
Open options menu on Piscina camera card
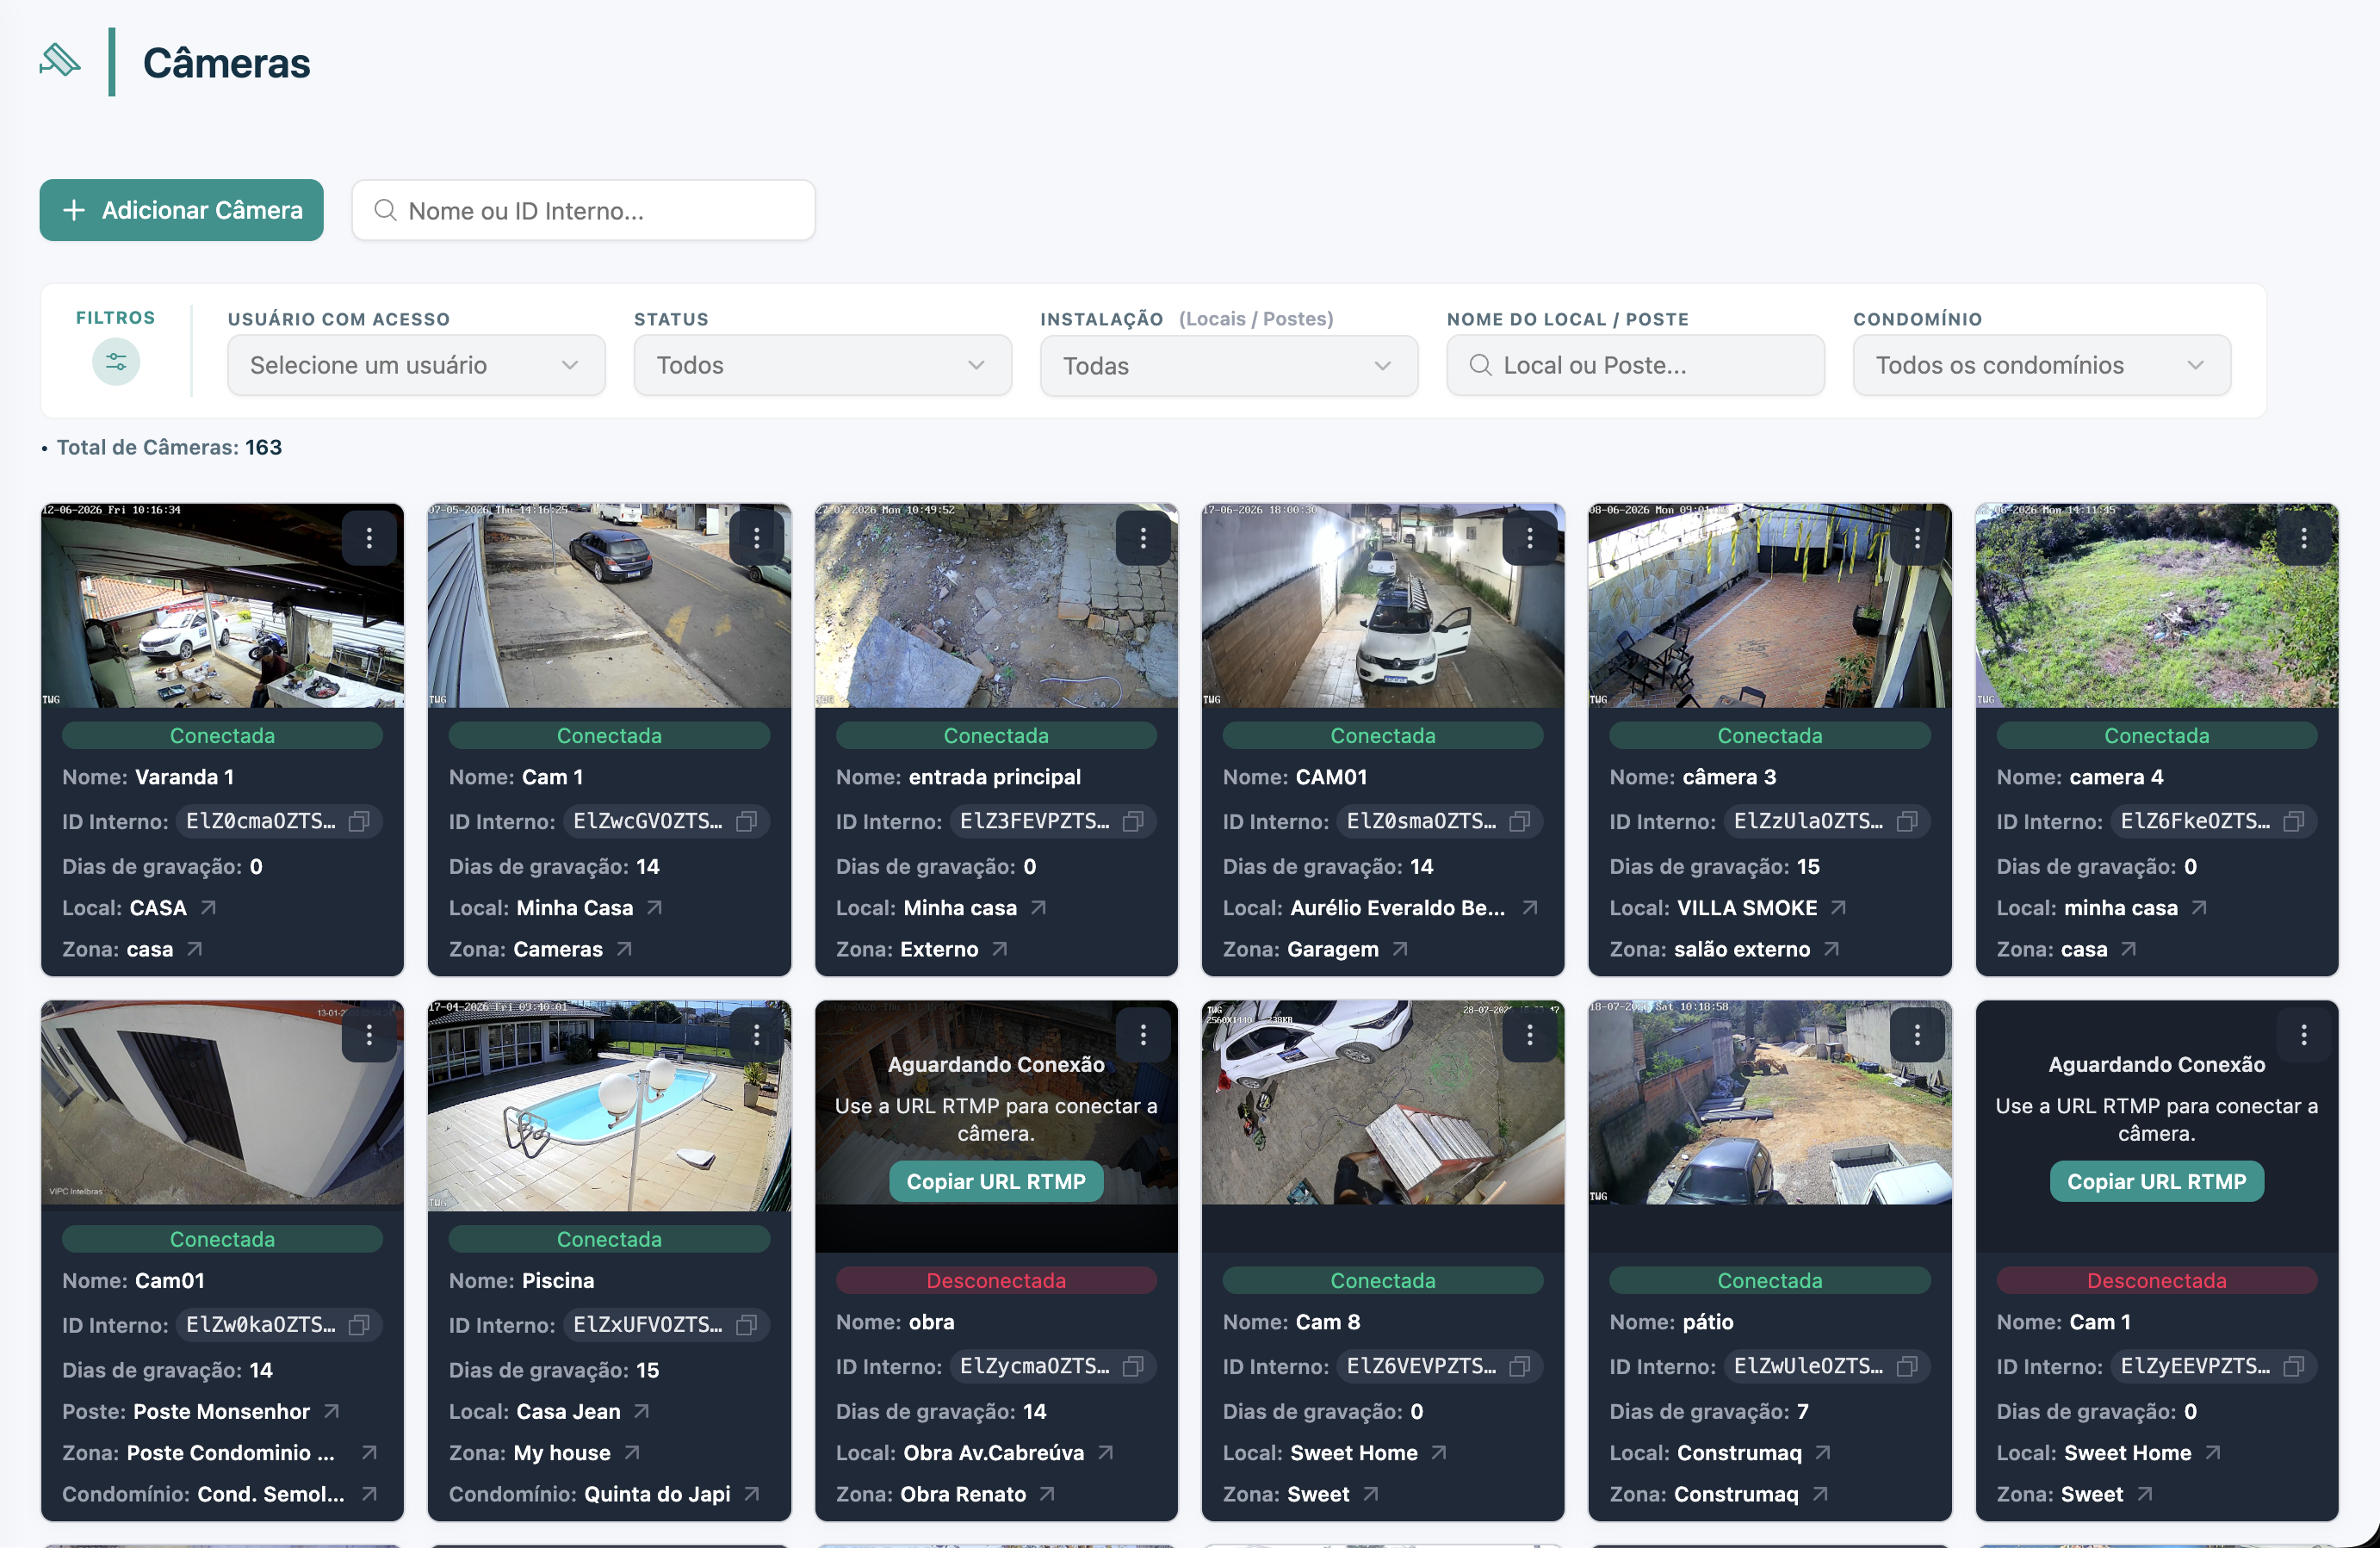click(756, 1035)
